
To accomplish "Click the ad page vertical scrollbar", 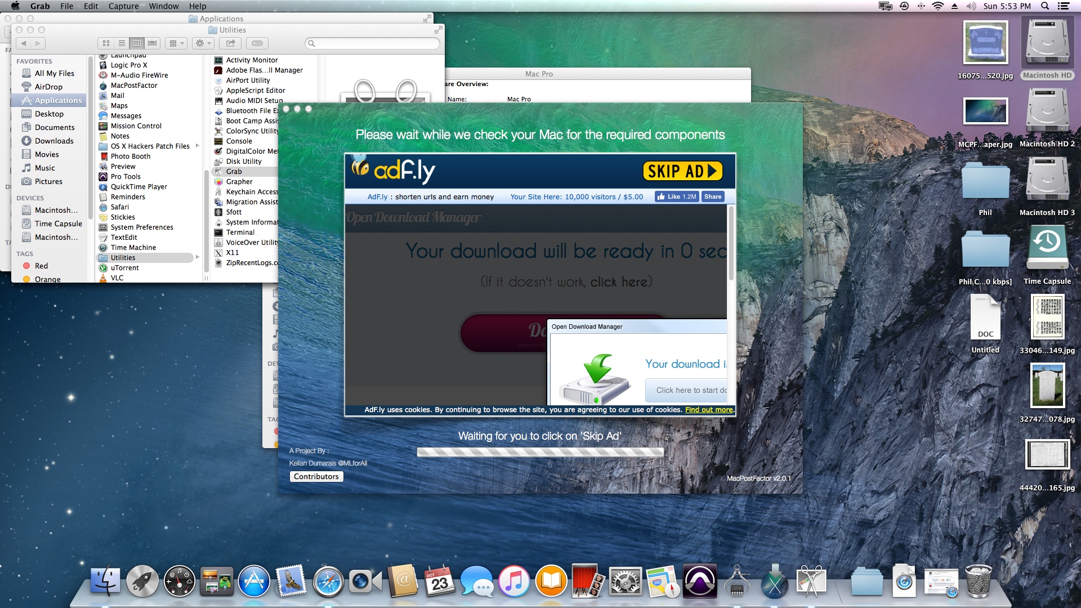I will (x=731, y=242).
